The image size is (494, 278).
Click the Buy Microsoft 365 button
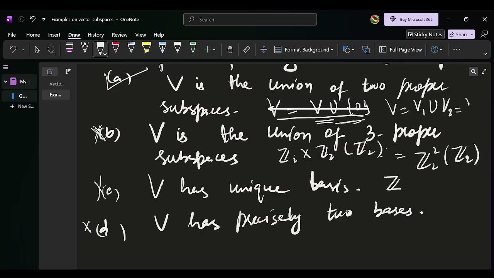pyautogui.click(x=411, y=19)
